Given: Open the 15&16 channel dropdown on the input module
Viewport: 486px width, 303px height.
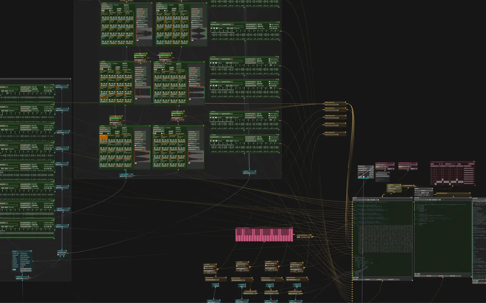Looking at the screenshot, I should [x=216, y=286].
